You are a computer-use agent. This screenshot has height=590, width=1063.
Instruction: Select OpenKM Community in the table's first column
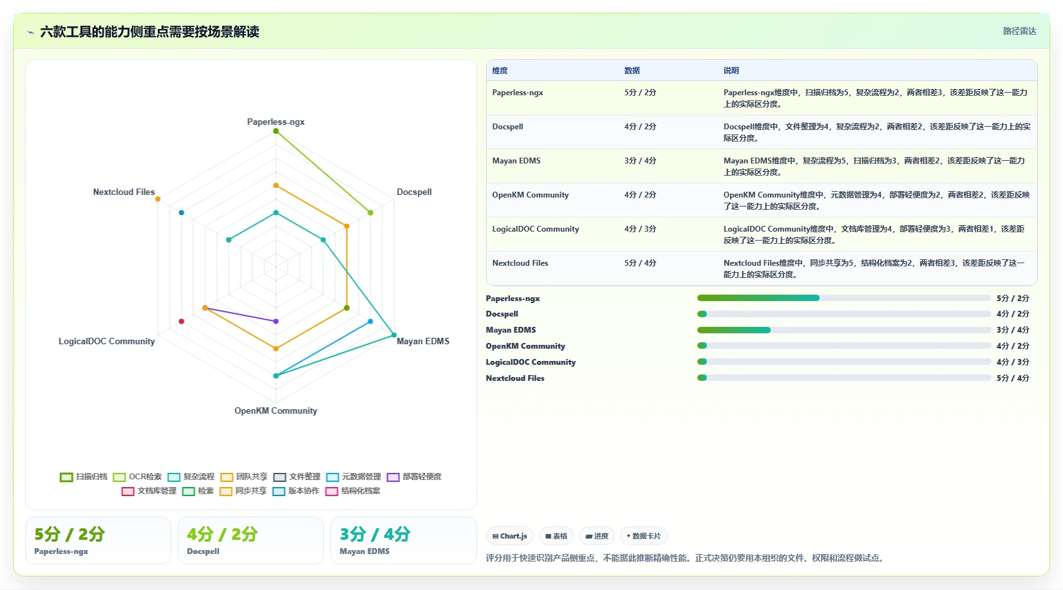pyautogui.click(x=531, y=195)
